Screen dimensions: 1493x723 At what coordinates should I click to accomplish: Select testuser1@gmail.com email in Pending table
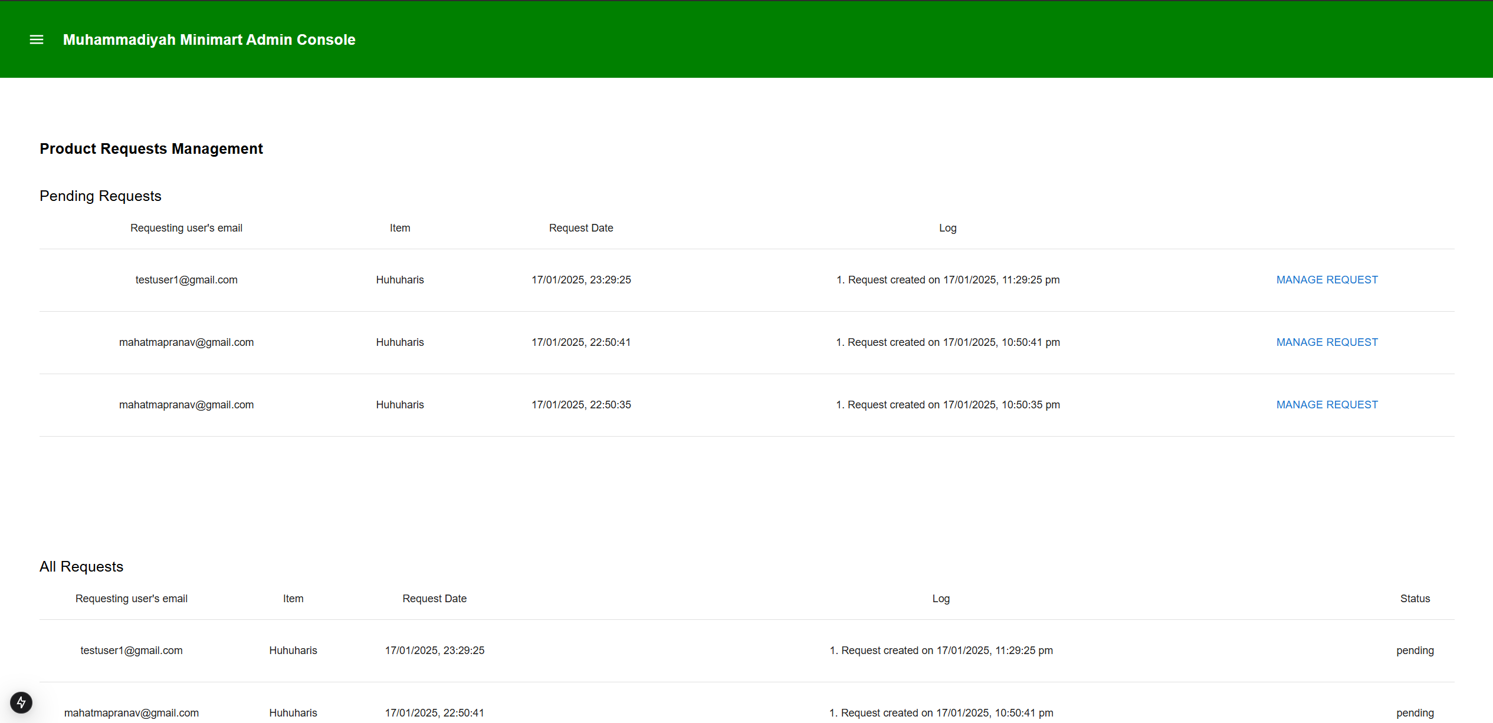[x=186, y=280]
